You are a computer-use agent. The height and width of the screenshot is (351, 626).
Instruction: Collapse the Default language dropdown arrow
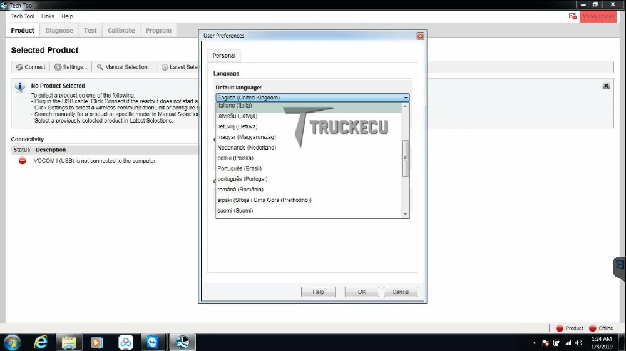click(406, 98)
